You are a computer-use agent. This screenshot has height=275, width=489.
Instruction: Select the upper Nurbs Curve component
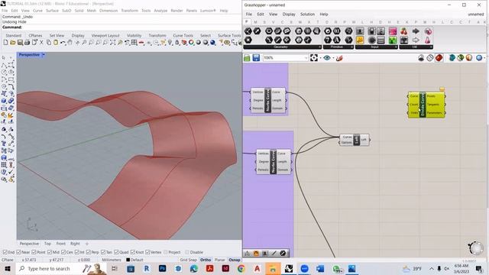click(x=267, y=100)
